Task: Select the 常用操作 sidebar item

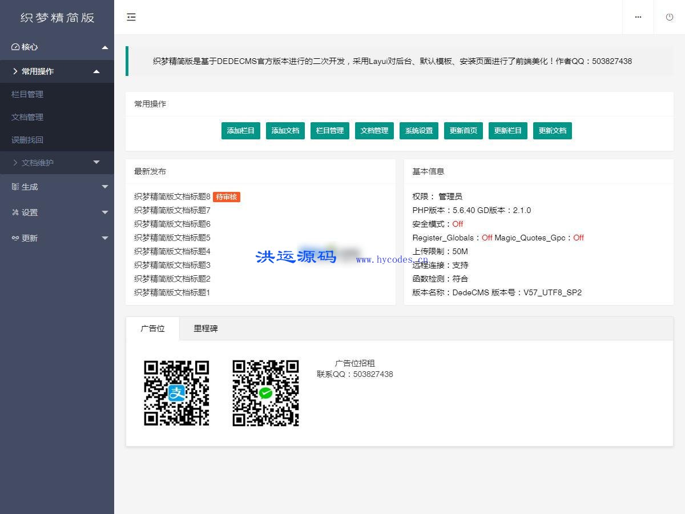Action: point(57,71)
